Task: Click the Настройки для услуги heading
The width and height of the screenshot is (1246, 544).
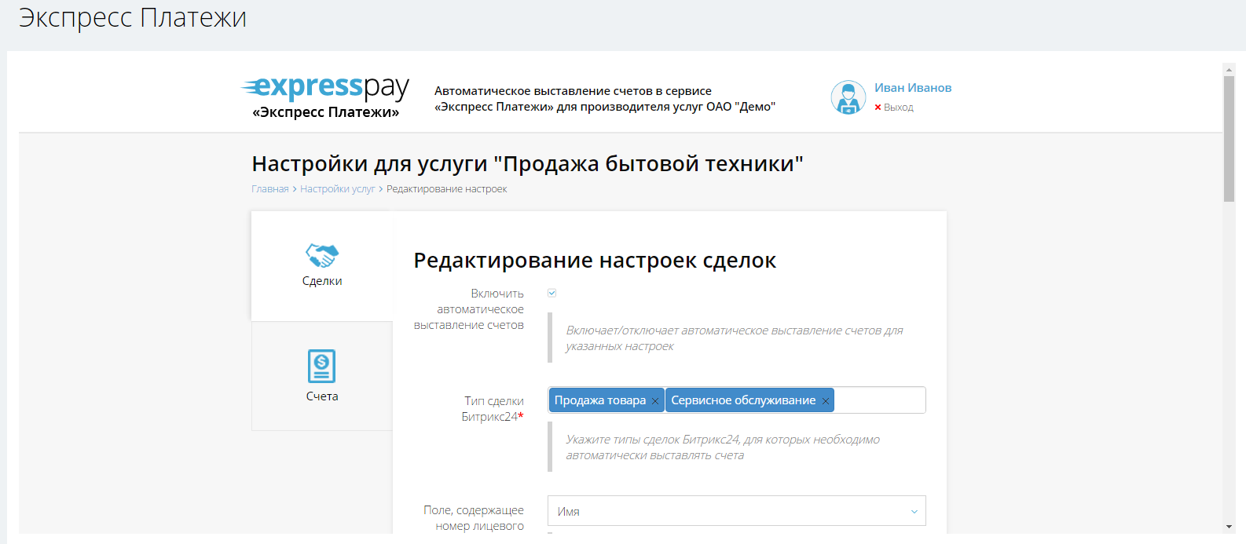Action: 527,163
